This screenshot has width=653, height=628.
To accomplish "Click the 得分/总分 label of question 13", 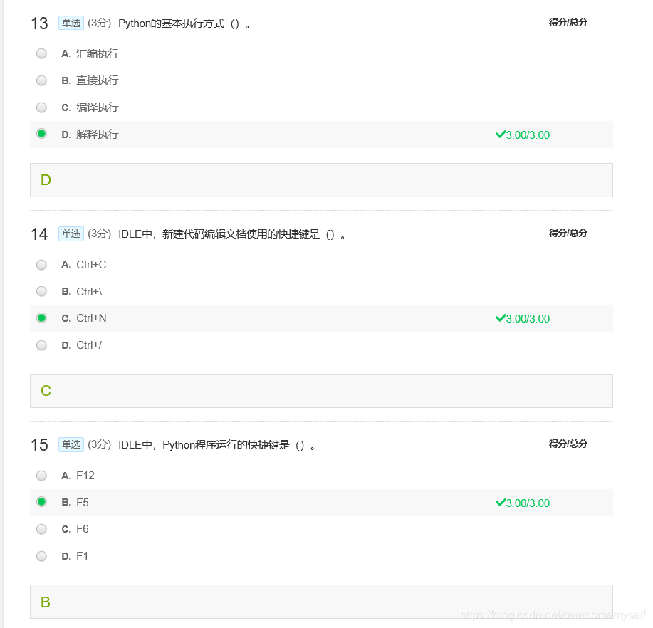I will click(x=566, y=22).
